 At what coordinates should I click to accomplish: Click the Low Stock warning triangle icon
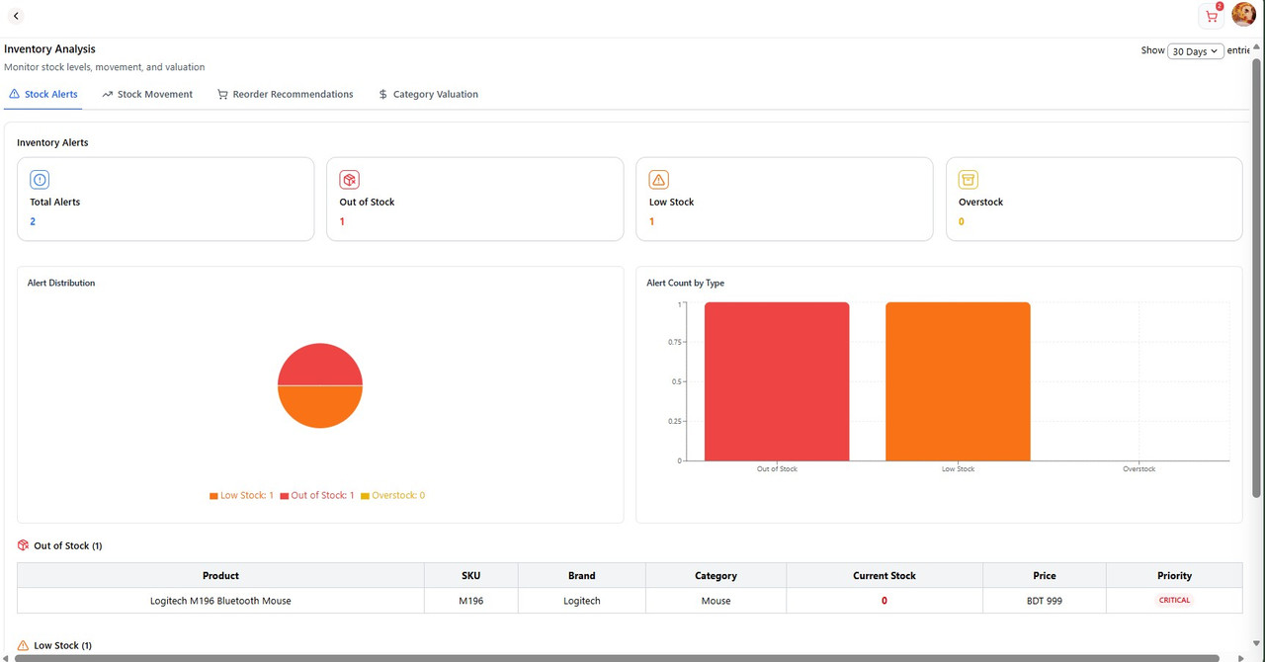(x=658, y=179)
